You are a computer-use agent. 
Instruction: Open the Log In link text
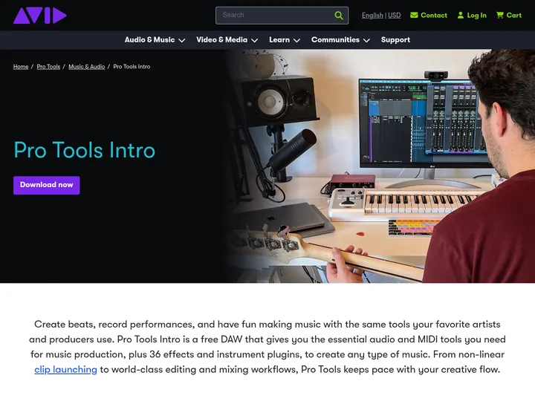pos(476,16)
